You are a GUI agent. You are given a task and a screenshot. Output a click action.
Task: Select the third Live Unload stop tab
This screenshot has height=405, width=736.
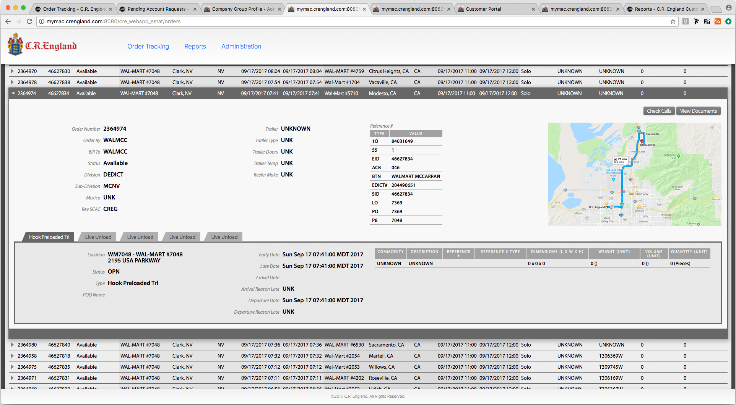pyautogui.click(x=182, y=237)
